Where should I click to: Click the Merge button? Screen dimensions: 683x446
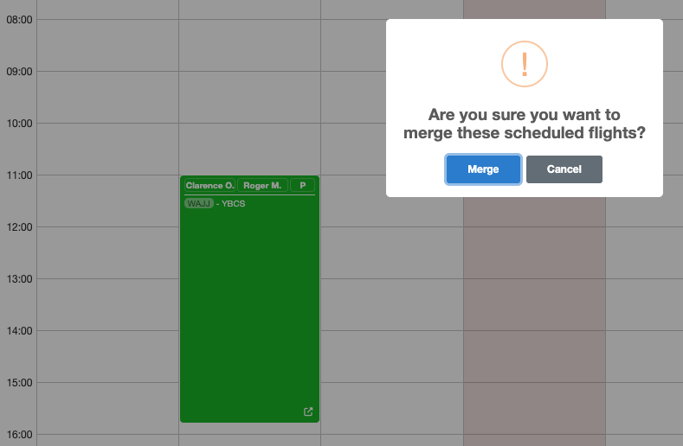click(x=483, y=169)
